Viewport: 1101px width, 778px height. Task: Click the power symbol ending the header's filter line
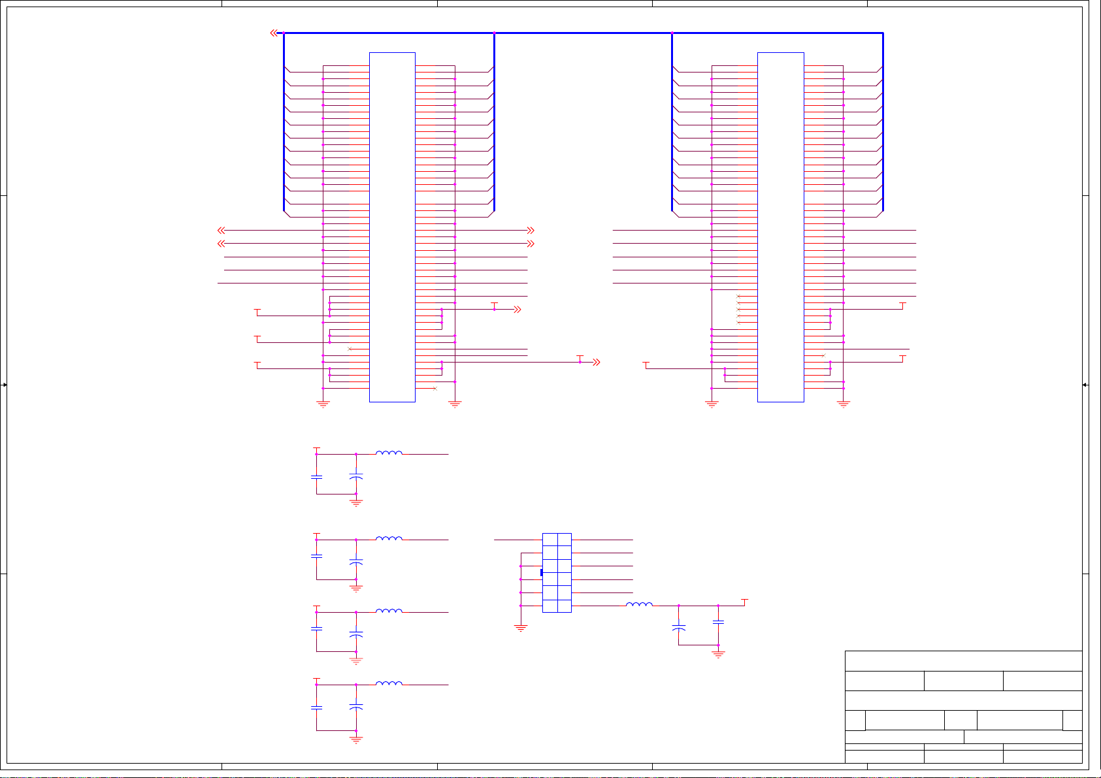pos(745,602)
